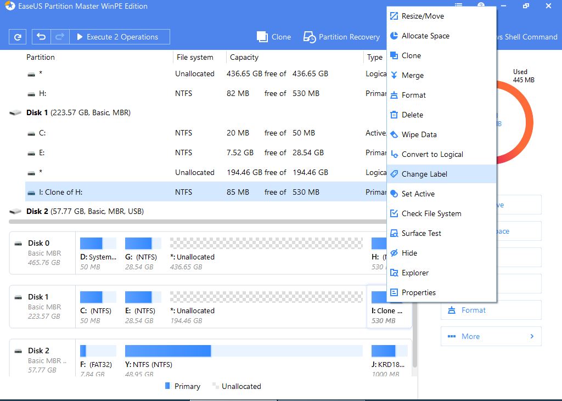Expand the More options chevron
Viewport: 562px width, 401px height.
532,336
